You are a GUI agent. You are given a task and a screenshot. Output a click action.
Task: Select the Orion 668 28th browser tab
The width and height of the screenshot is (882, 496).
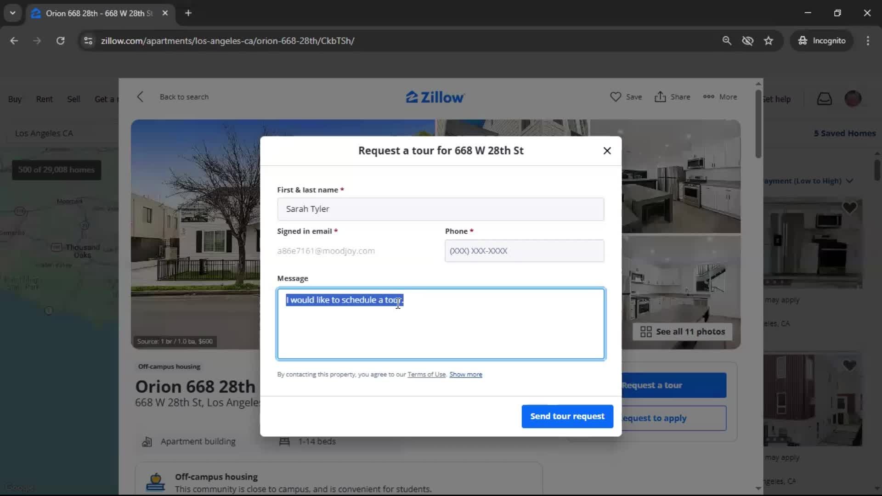99,13
